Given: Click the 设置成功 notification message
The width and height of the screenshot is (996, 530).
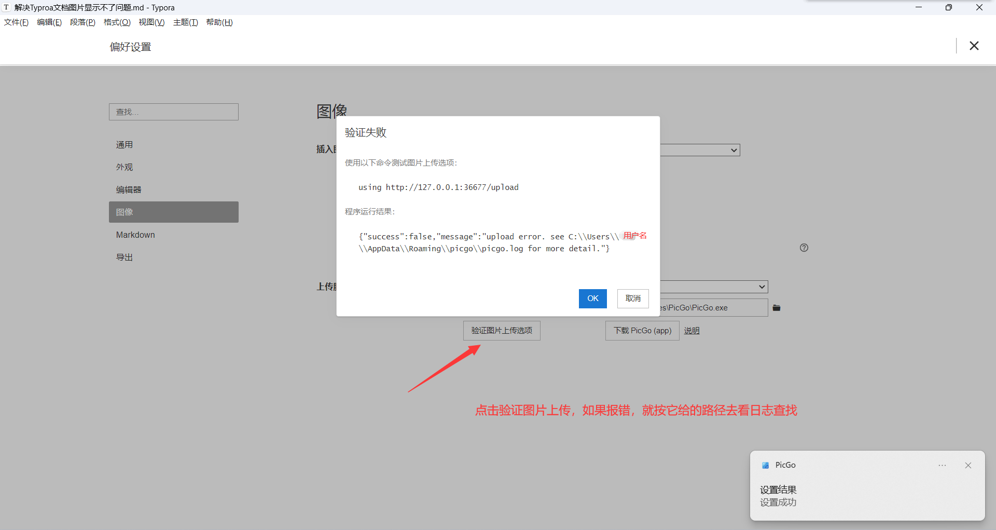Looking at the screenshot, I should [778, 502].
